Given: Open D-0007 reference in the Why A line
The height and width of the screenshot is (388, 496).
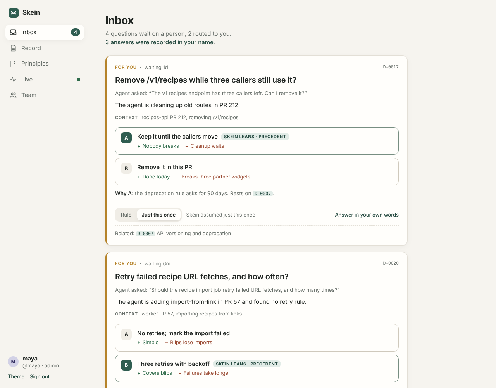Looking at the screenshot, I should (263, 194).
